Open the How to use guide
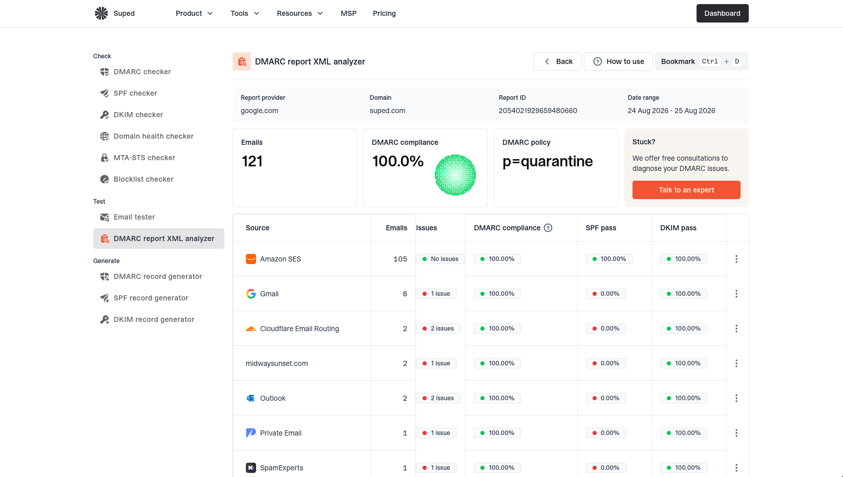The image size is (843, 477). [x=618, y=61]
